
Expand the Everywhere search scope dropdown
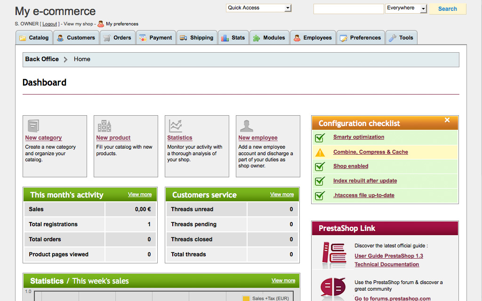pos(406,8)
